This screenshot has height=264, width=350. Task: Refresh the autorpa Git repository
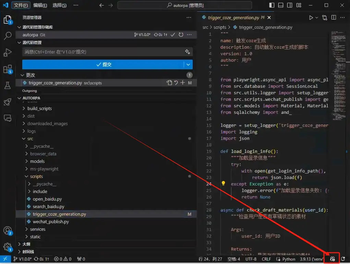pos(181,35)
